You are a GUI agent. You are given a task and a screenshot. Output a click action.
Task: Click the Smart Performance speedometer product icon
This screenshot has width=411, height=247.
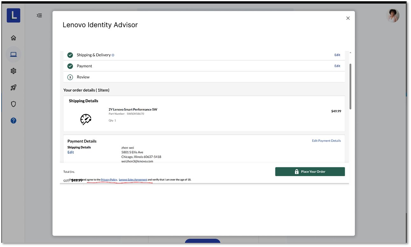pyautogui.click(x=86, y=119)
